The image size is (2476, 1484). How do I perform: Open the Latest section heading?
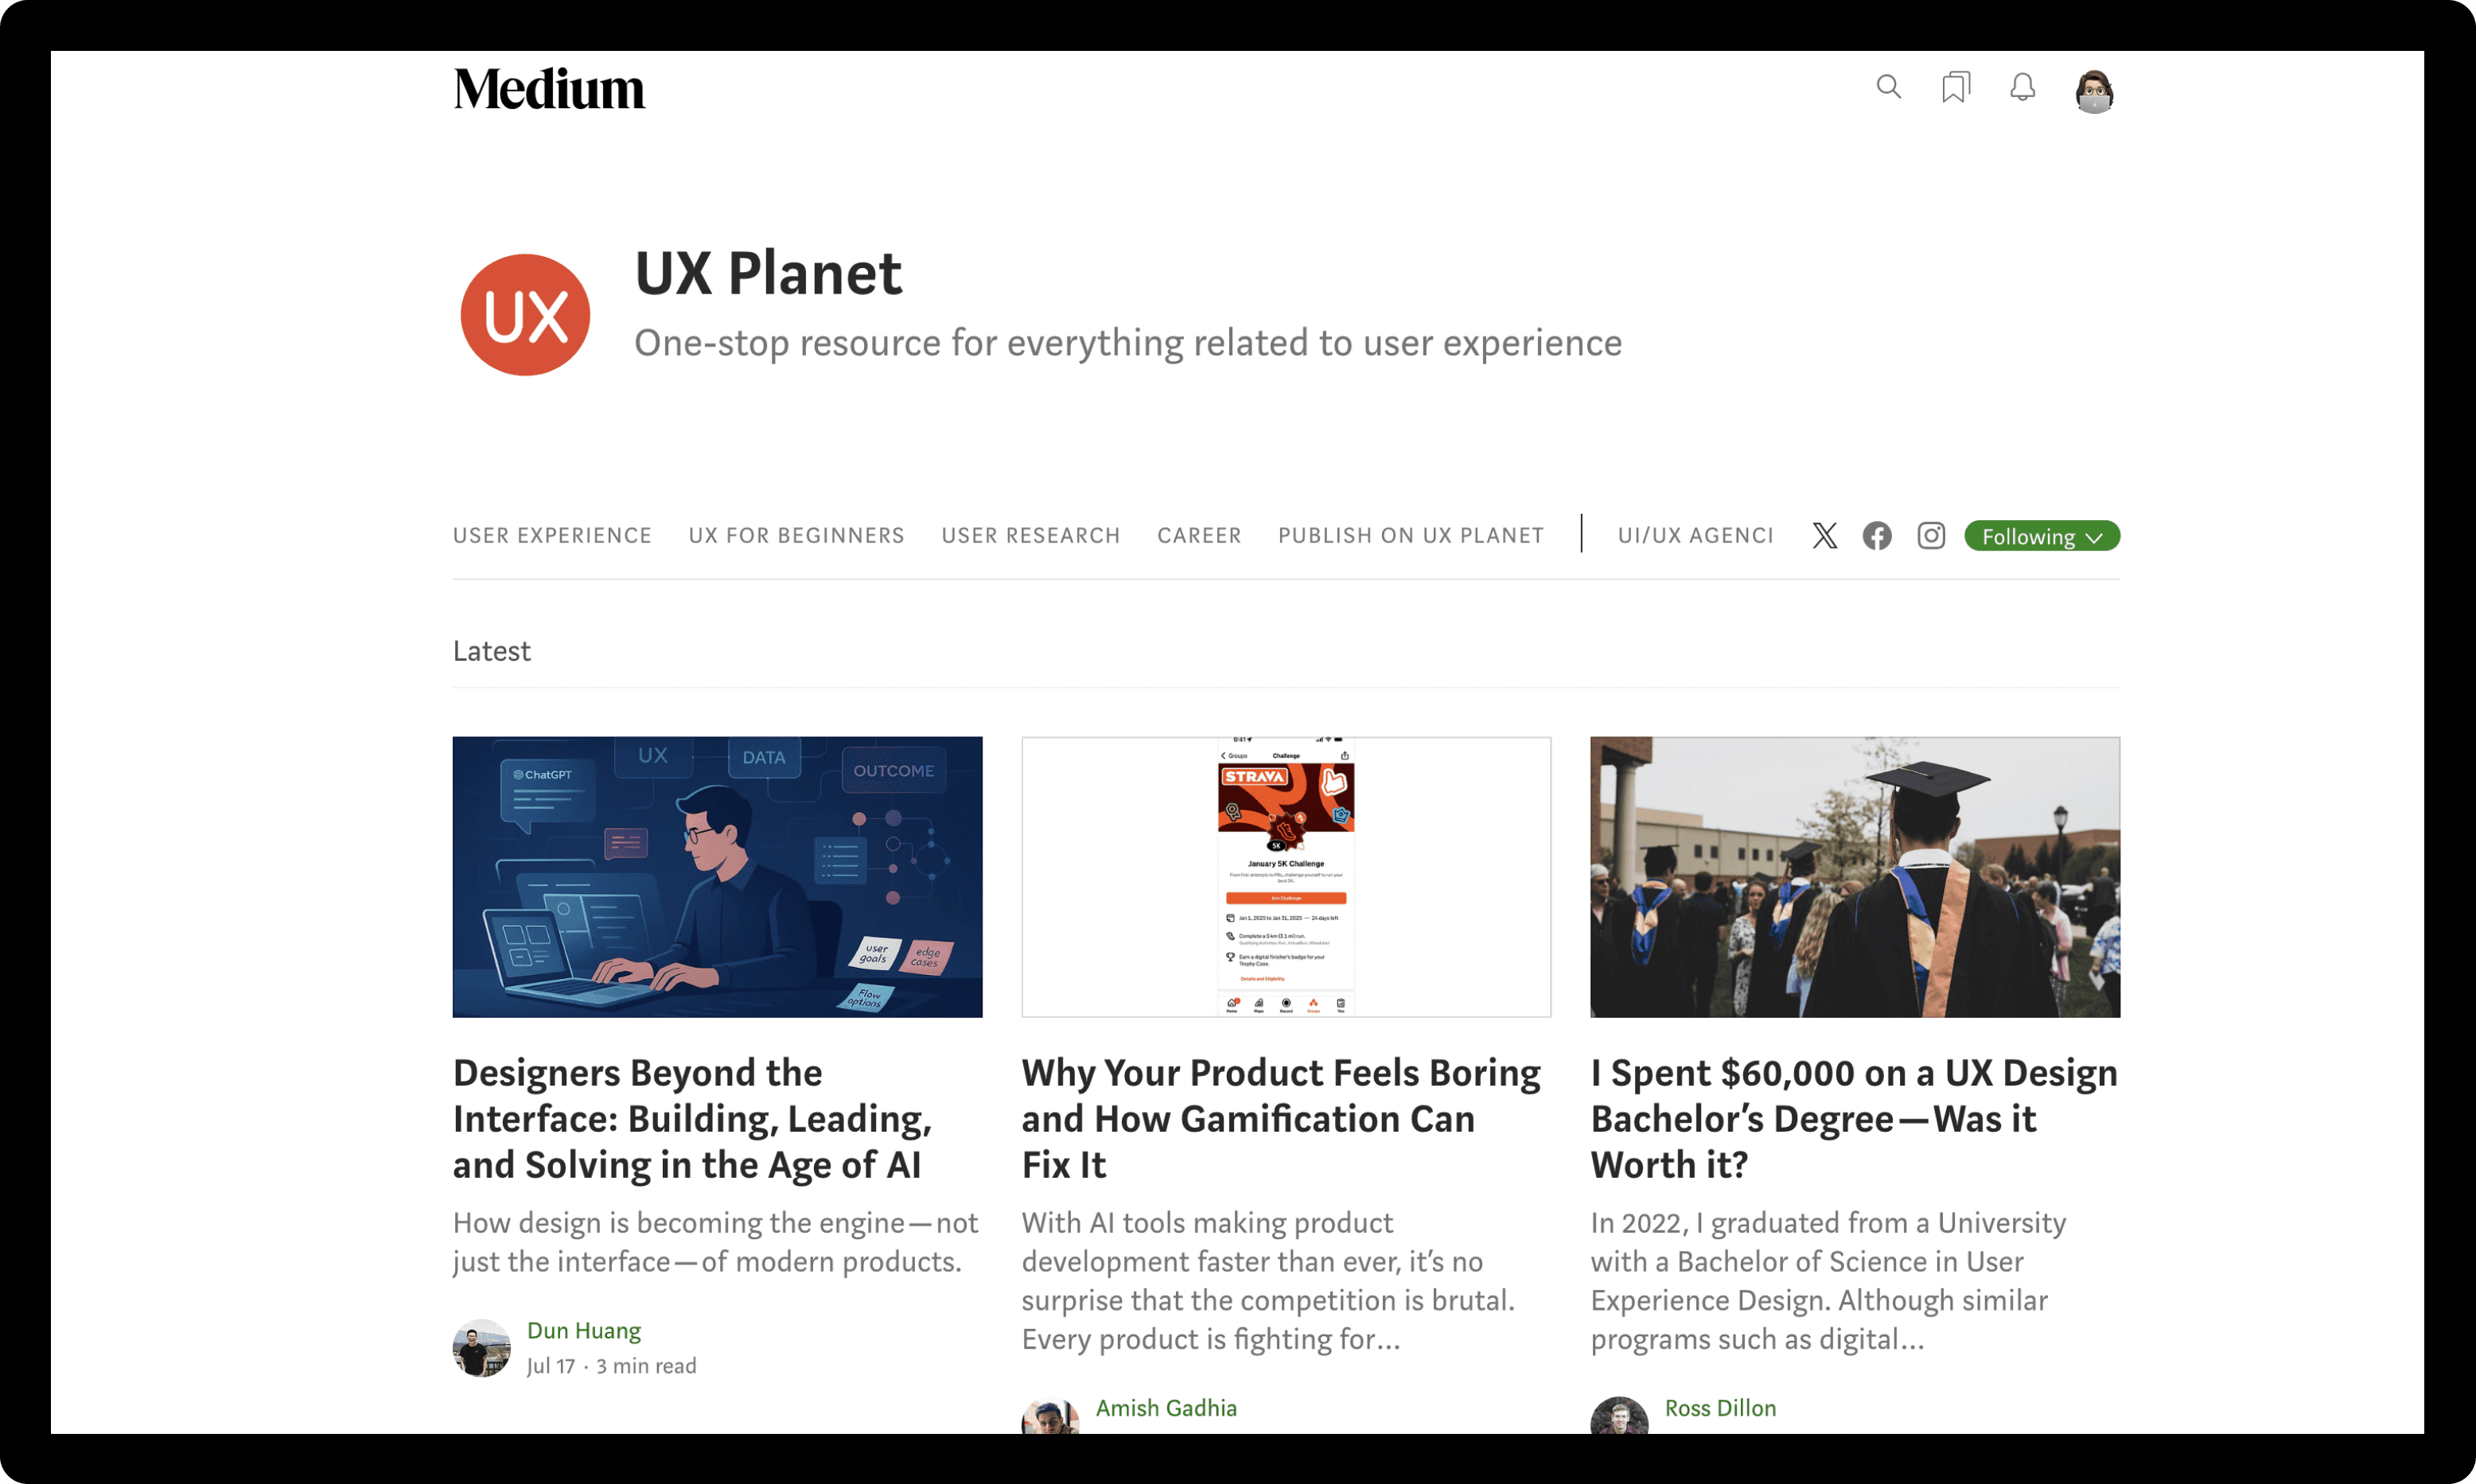pos(491,651)
